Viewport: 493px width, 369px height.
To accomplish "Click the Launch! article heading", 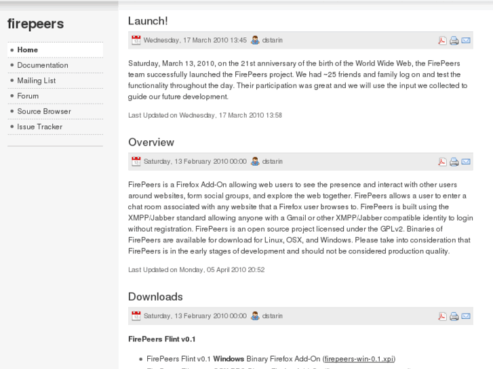I will (148, 21).
